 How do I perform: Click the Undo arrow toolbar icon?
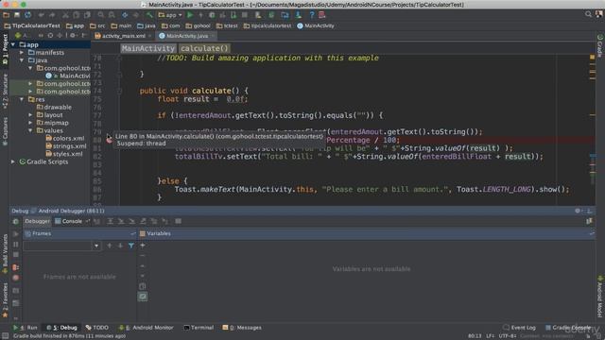coord(41,15)
